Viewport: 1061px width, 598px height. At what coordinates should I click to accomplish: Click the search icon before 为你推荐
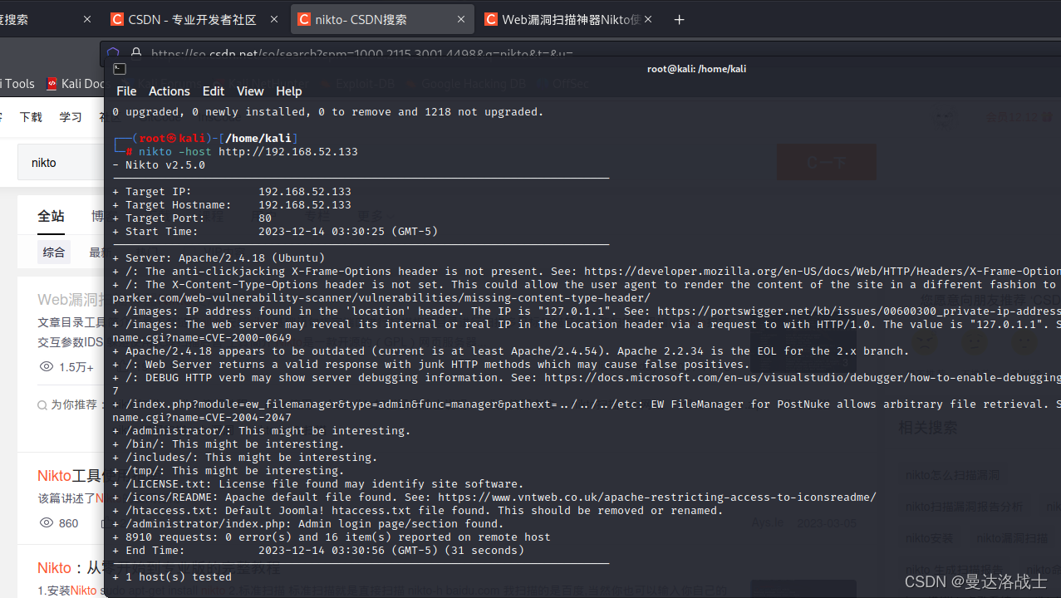tap(42, 404)
